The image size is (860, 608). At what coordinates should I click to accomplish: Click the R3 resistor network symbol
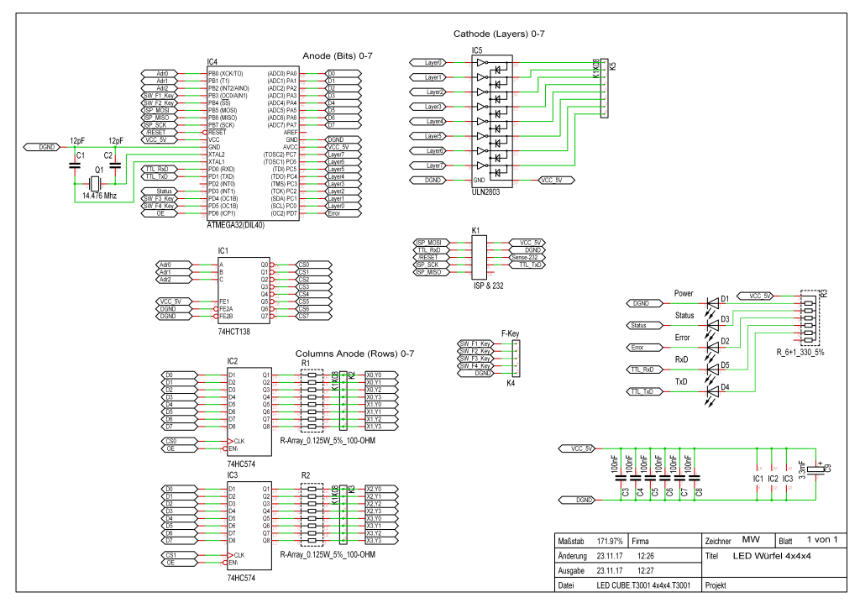click(x=810, y=319)
